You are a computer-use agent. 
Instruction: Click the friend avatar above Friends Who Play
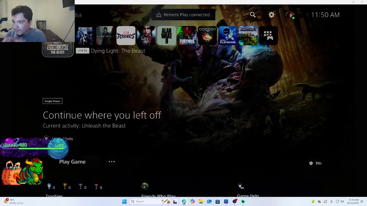[145, 186]
